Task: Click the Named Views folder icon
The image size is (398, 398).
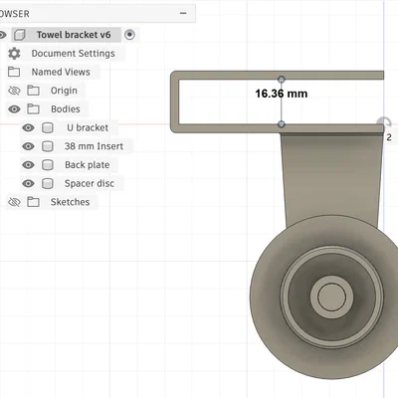Action: [14, 72]
